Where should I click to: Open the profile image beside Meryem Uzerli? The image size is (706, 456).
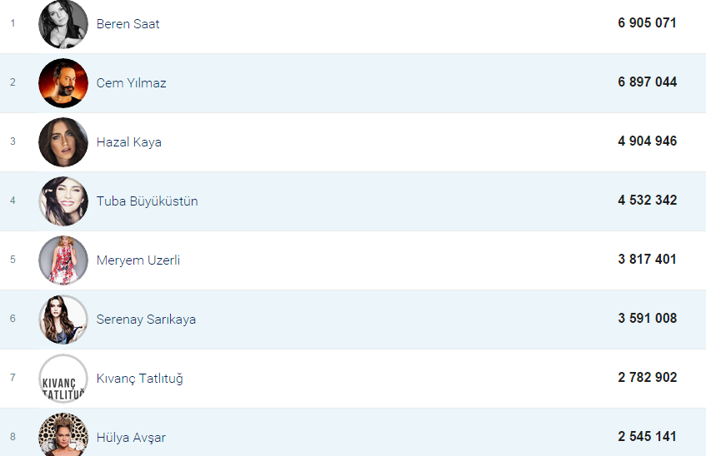pos(63,260)
